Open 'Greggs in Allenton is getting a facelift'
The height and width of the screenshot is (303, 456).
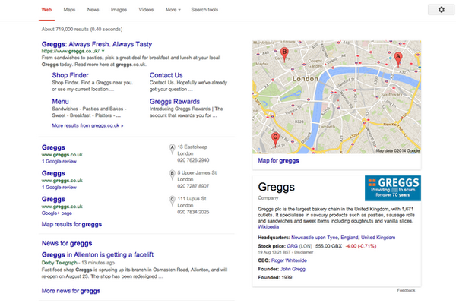tap(97, 254)
